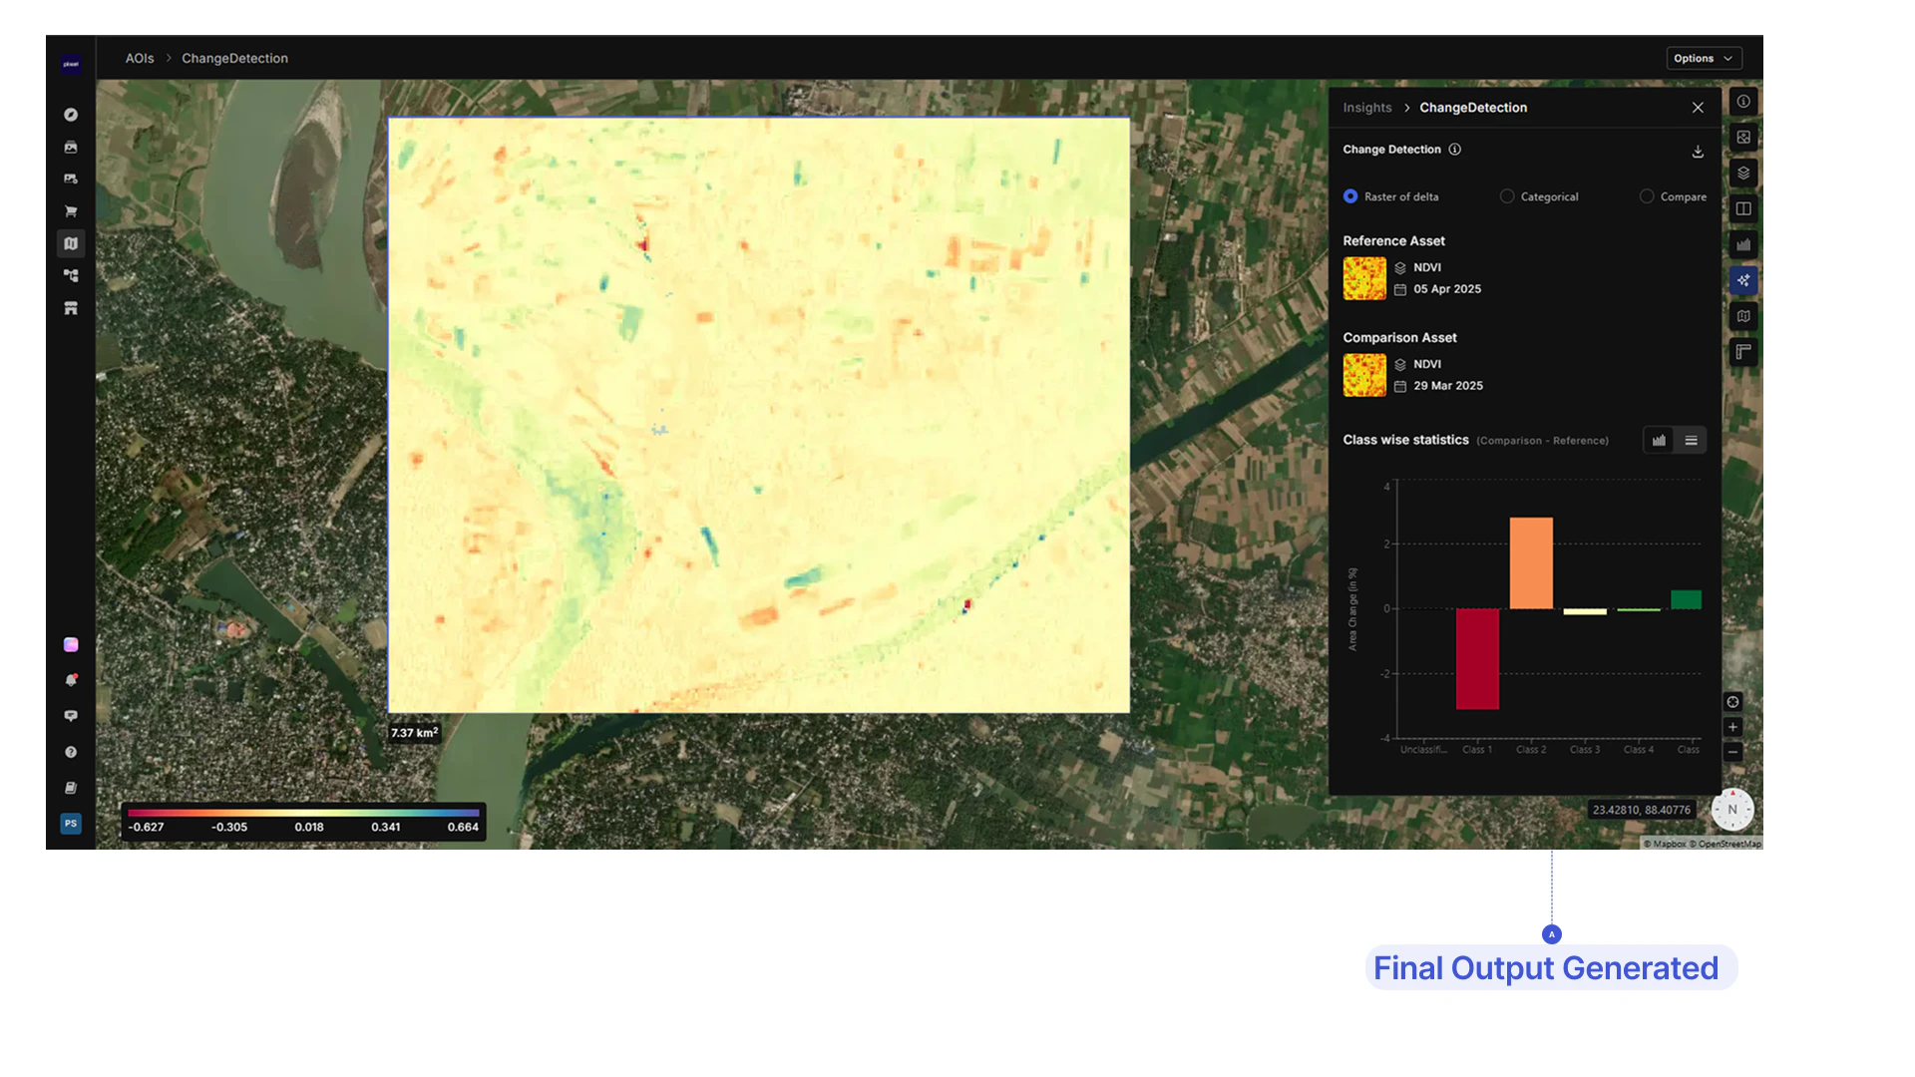
Task: Go to AOIs breadcrumb
Action: click(140, 59)
